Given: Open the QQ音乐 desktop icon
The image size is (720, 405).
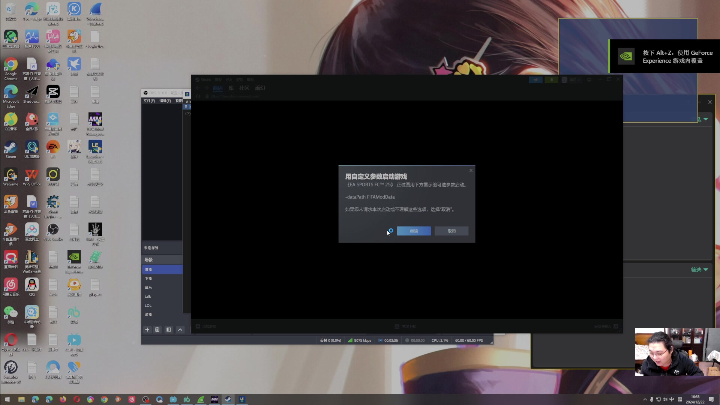Looking at the screenshot, I should [10, 122].
